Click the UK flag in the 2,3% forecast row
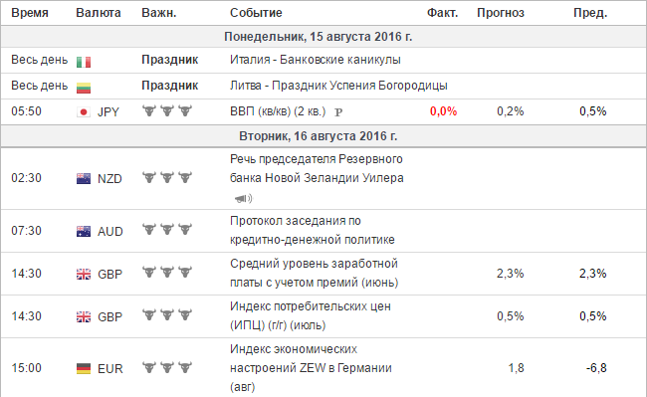Viewport: 647px width, 397px height. point(84,274)
